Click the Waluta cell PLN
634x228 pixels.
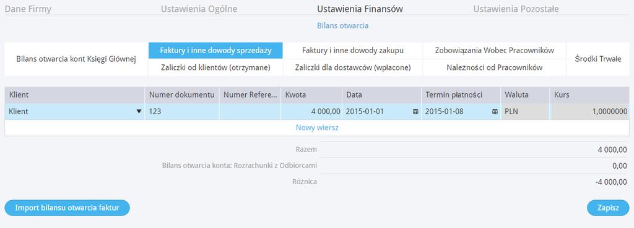[x=525, y=112]
